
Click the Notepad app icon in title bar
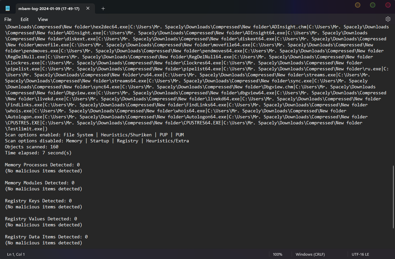8,8
